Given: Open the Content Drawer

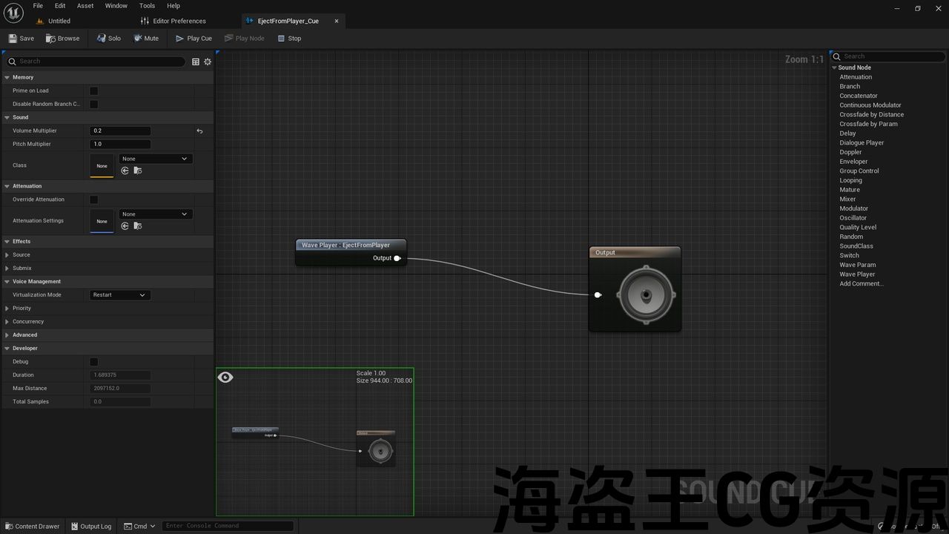Looking at the screenshot, I should (x=32, y=527).
